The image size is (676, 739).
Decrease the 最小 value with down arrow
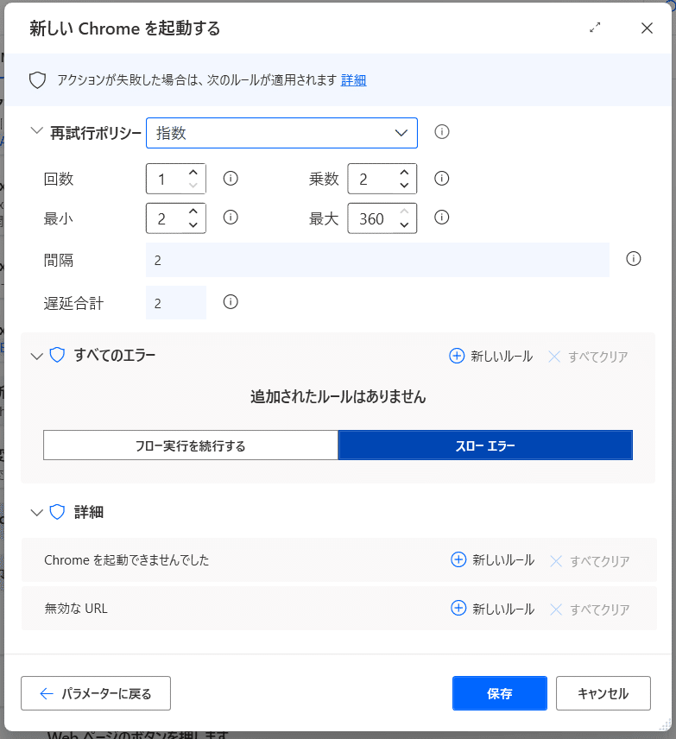click(x=193, y=224)
